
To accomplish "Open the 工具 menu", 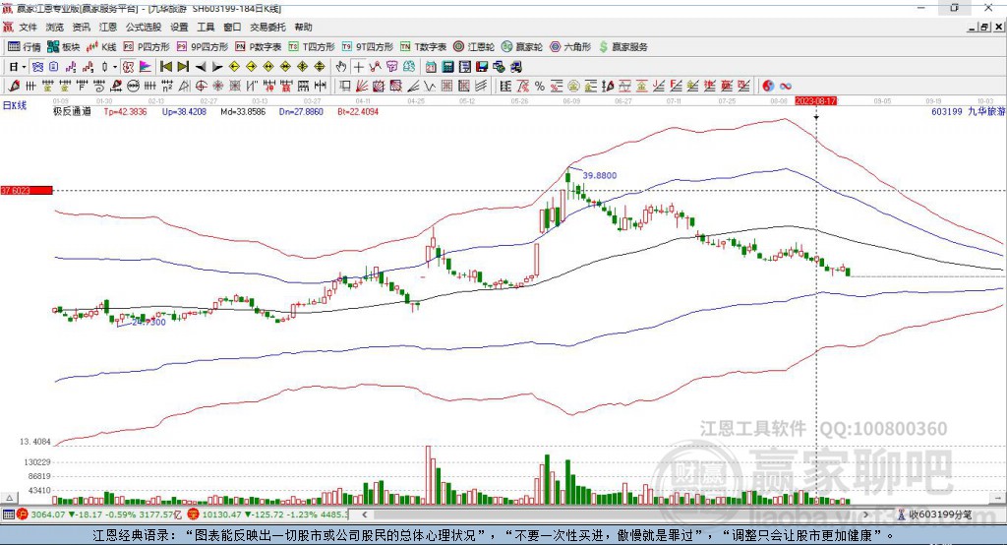I will pyautogui.click(x=206, y=27).
